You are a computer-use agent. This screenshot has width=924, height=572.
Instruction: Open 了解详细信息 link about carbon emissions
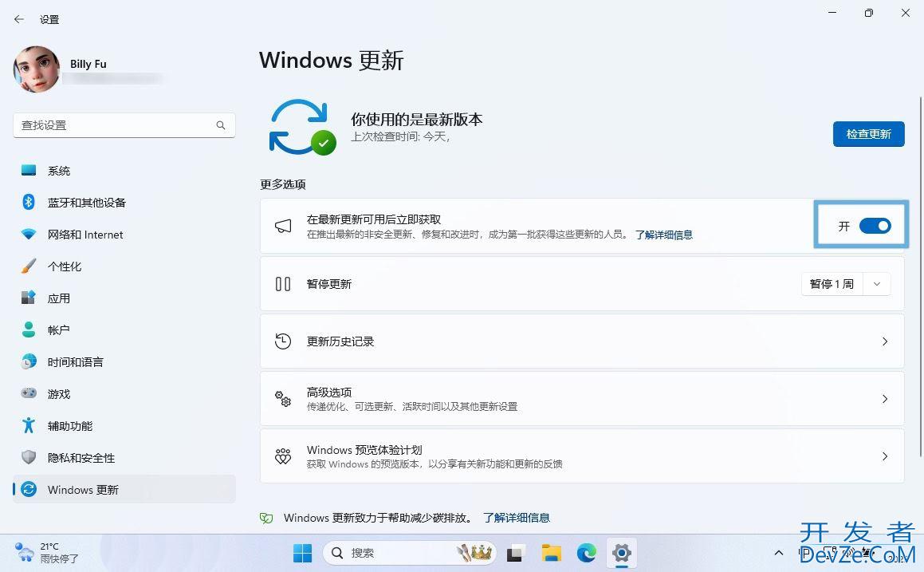point(517,518)
